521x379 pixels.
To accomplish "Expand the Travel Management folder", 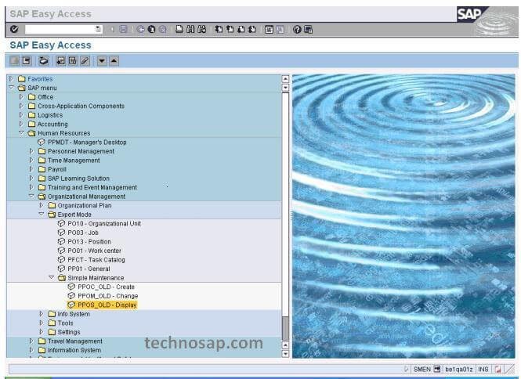I will tap(31, 341).
